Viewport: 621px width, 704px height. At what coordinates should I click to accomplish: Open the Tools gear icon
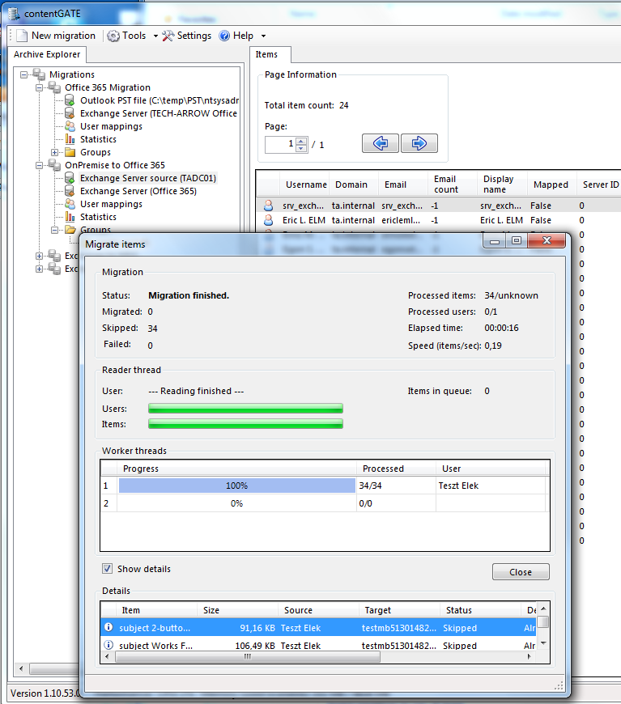(x=113, y=36)
